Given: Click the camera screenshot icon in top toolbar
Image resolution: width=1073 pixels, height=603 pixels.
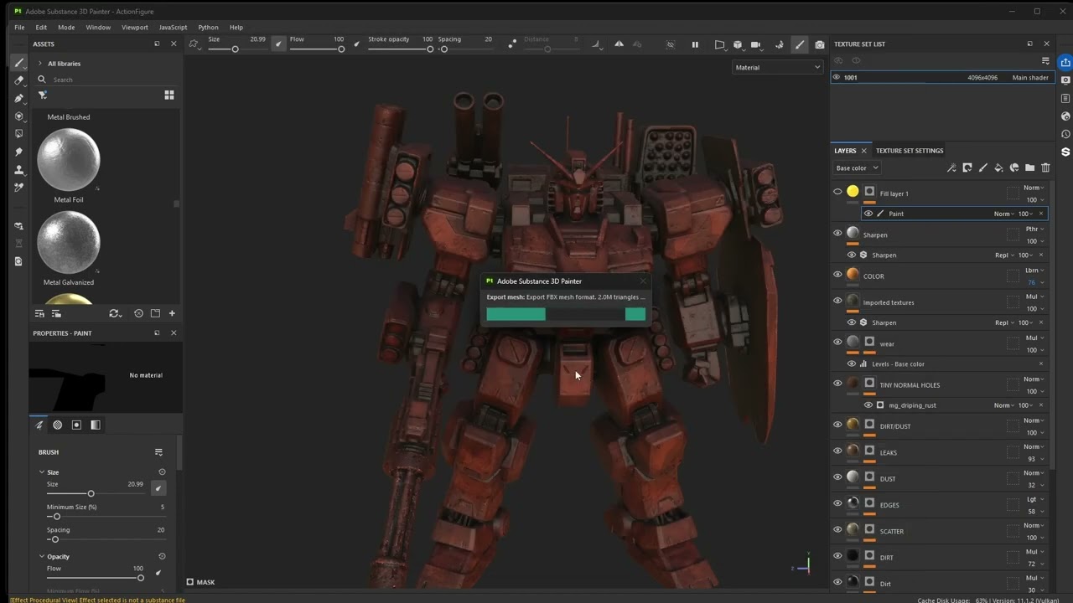Looking at the screenshot, I should tap(820, 44).
